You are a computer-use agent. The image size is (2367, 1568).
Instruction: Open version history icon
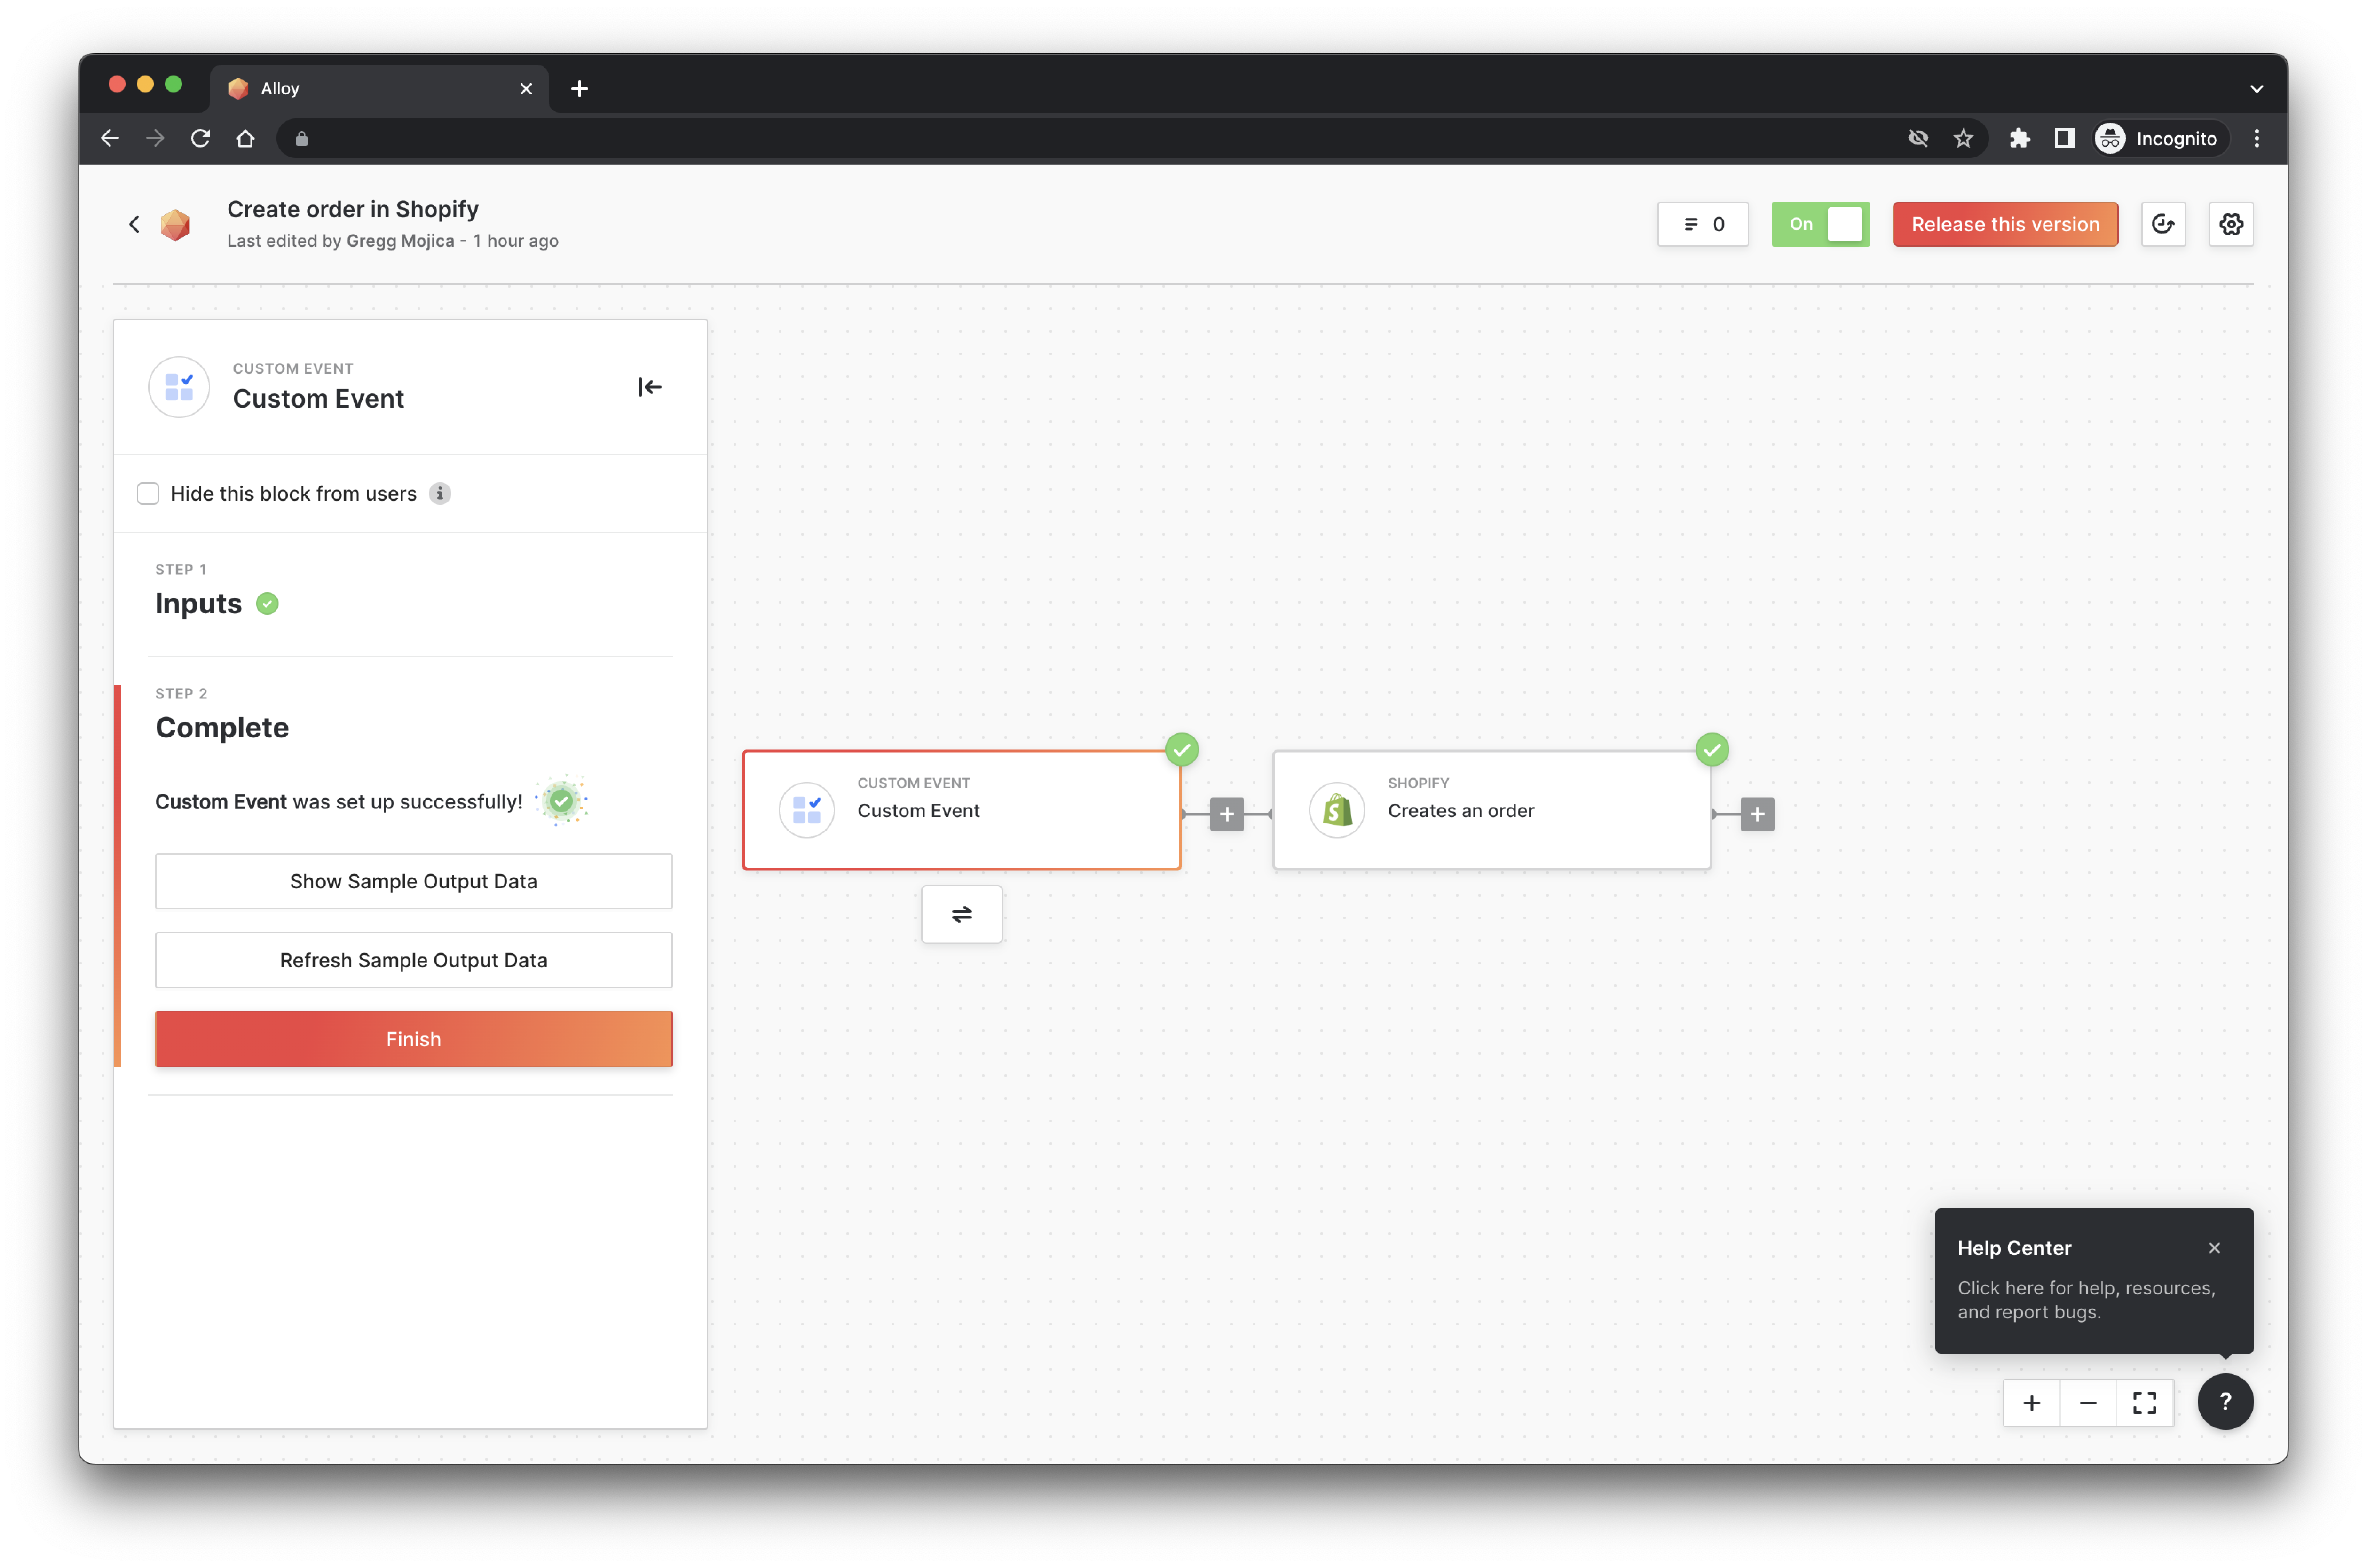pyautogui.click(x=2162, y=224)
